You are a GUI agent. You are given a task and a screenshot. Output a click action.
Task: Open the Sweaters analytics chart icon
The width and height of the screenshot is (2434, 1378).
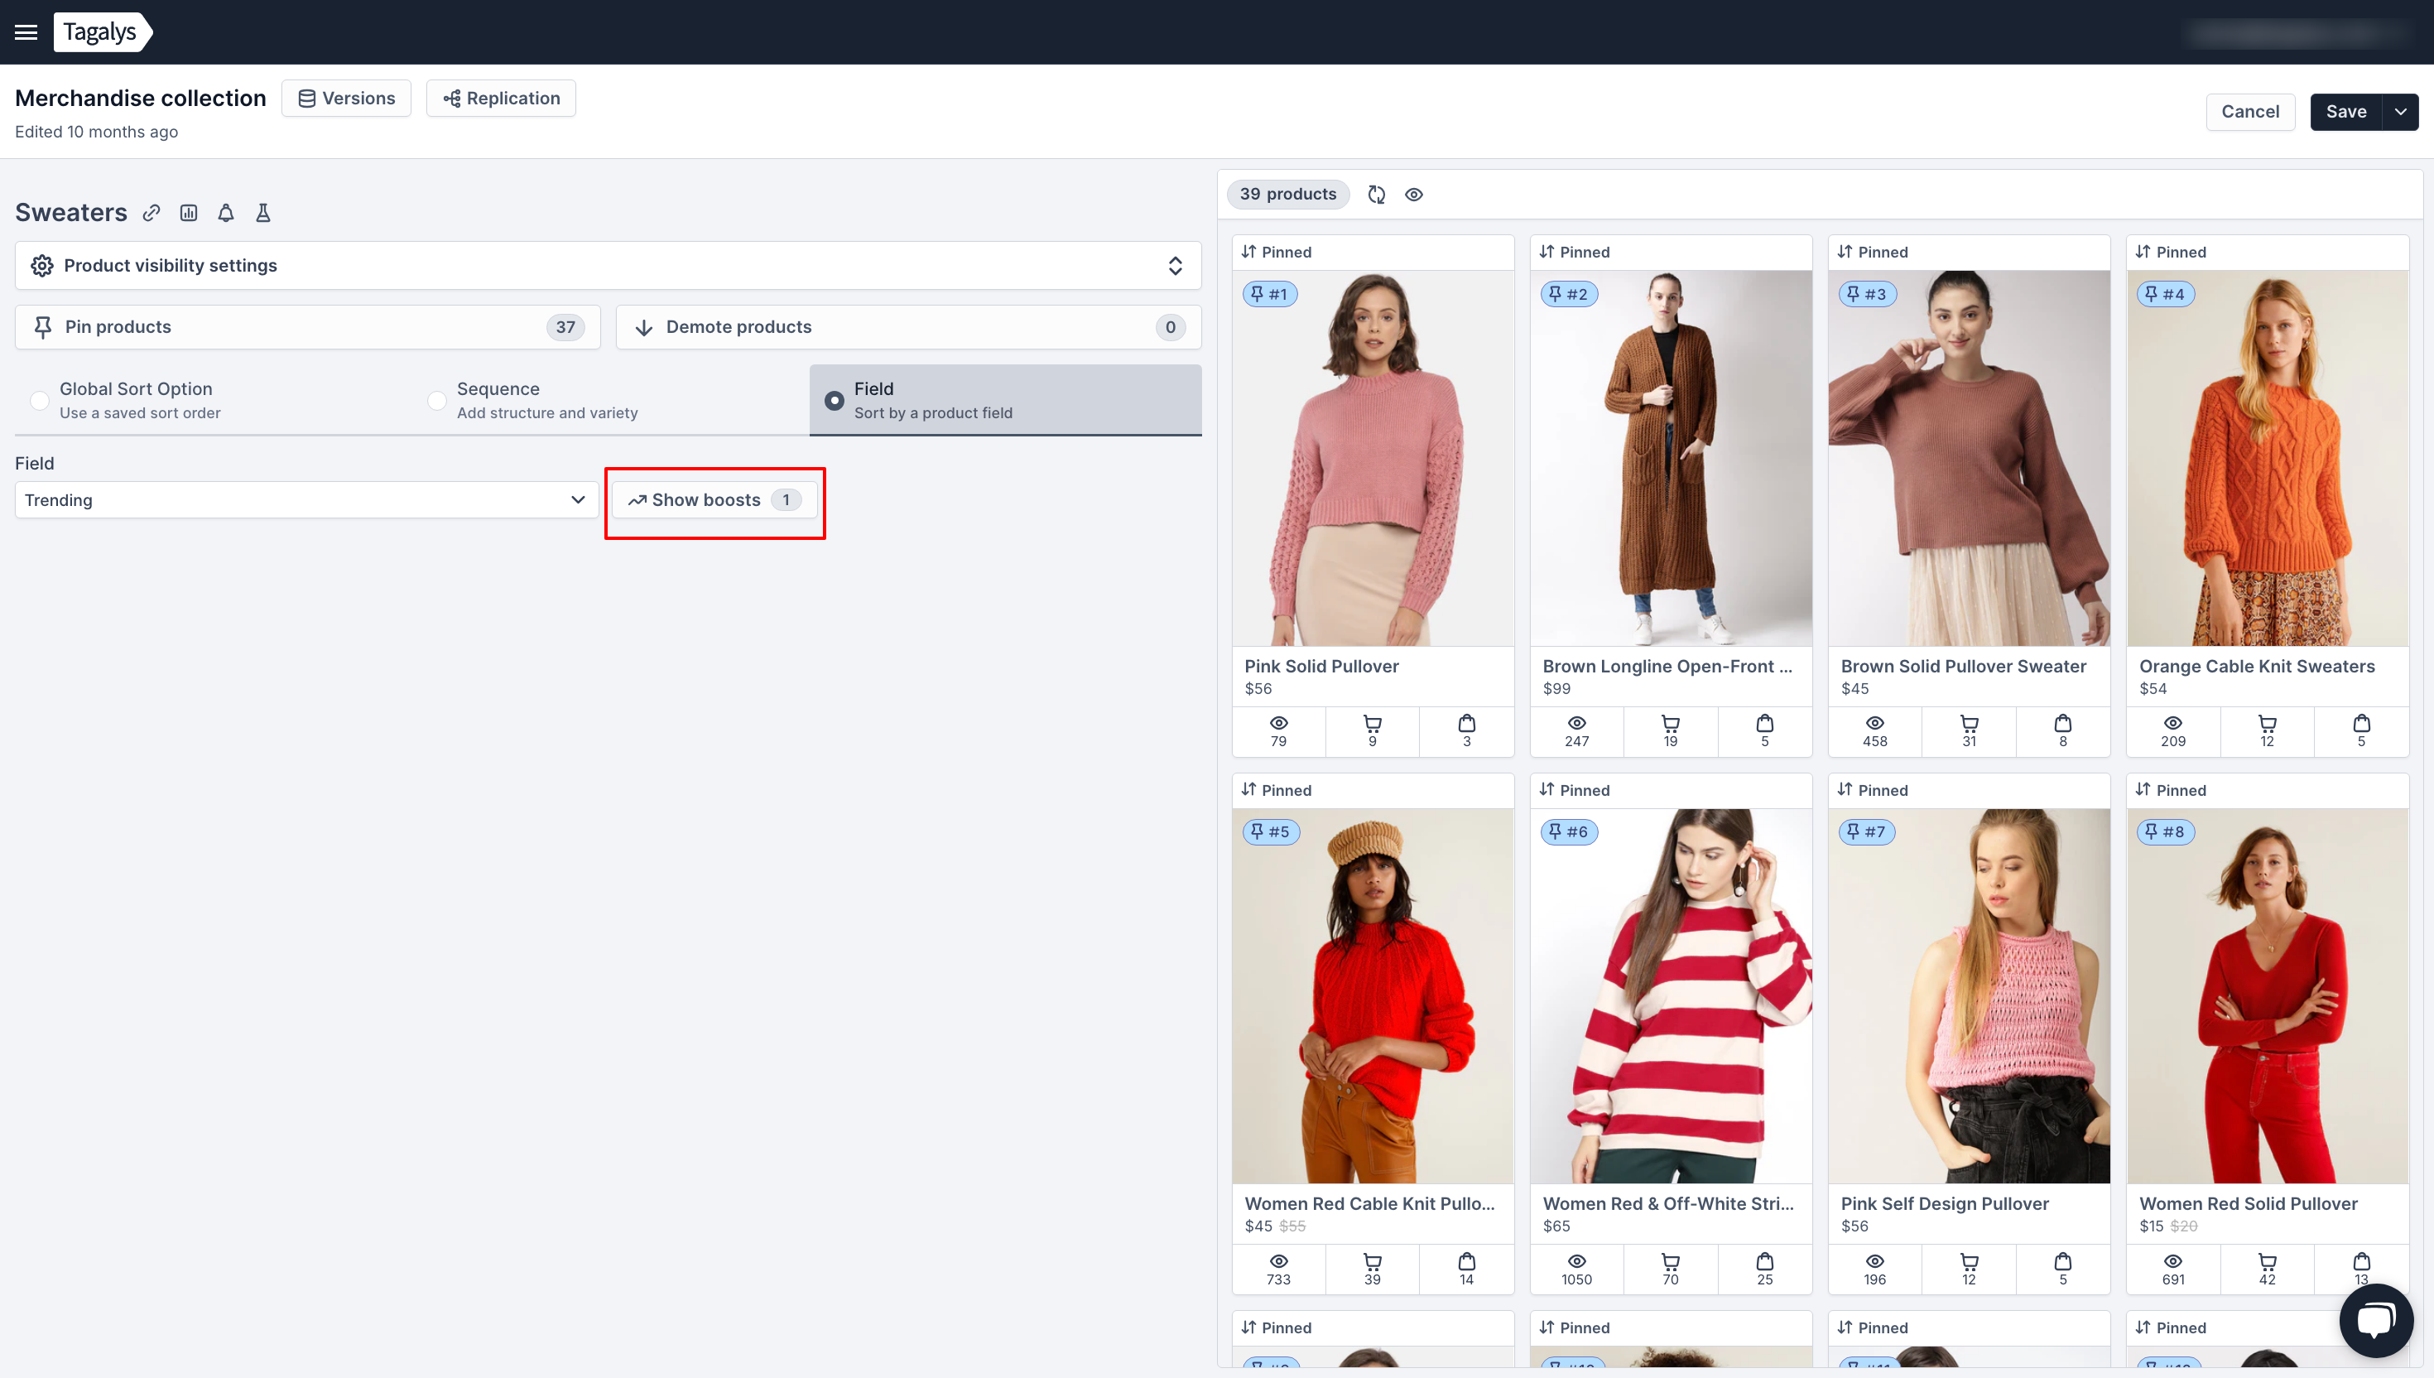tap(188, 213)
